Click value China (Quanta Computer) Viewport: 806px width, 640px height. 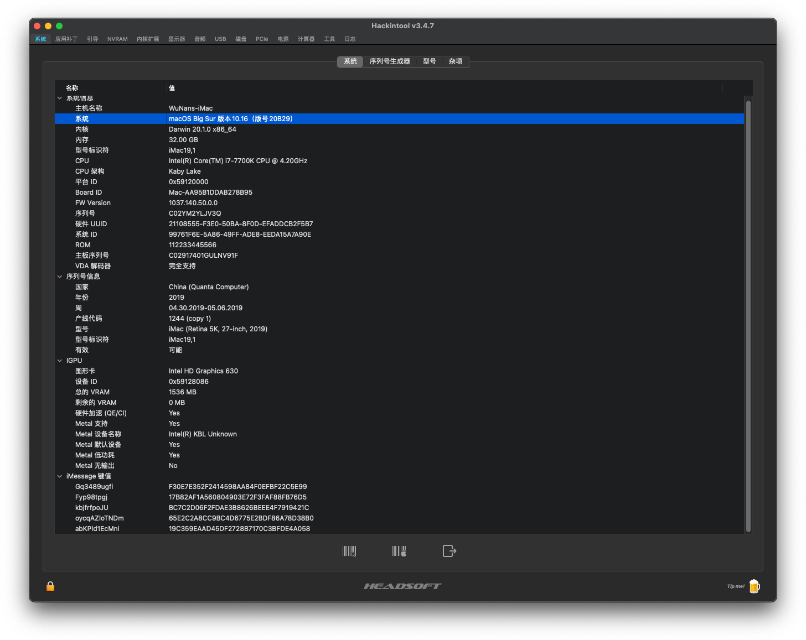coord(209,287)
